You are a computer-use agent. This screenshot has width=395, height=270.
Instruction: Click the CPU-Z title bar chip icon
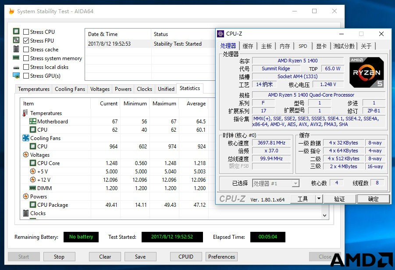coord(221,33)
